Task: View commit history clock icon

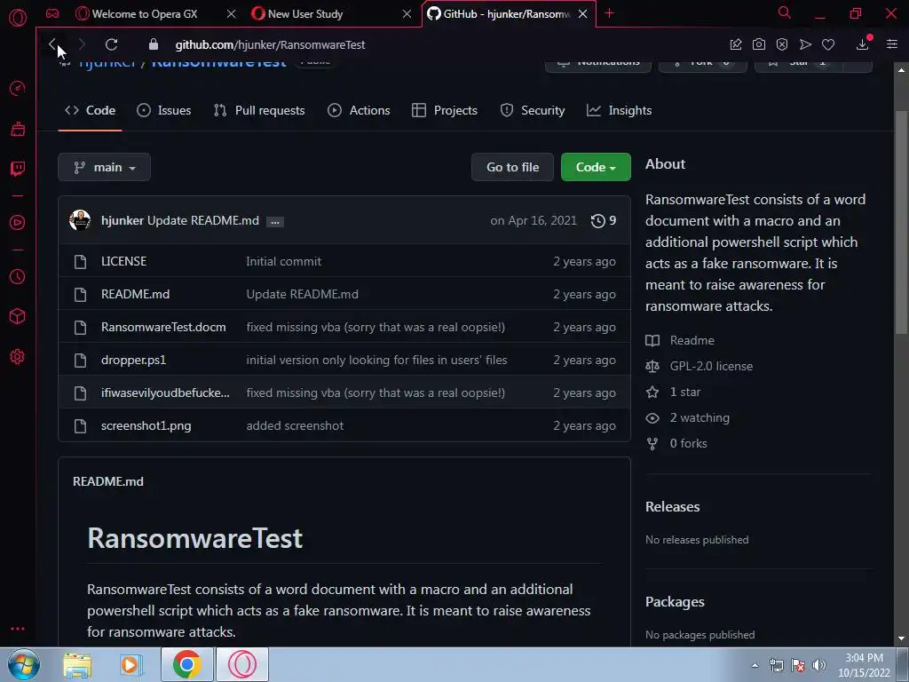Action: point(597,221)
